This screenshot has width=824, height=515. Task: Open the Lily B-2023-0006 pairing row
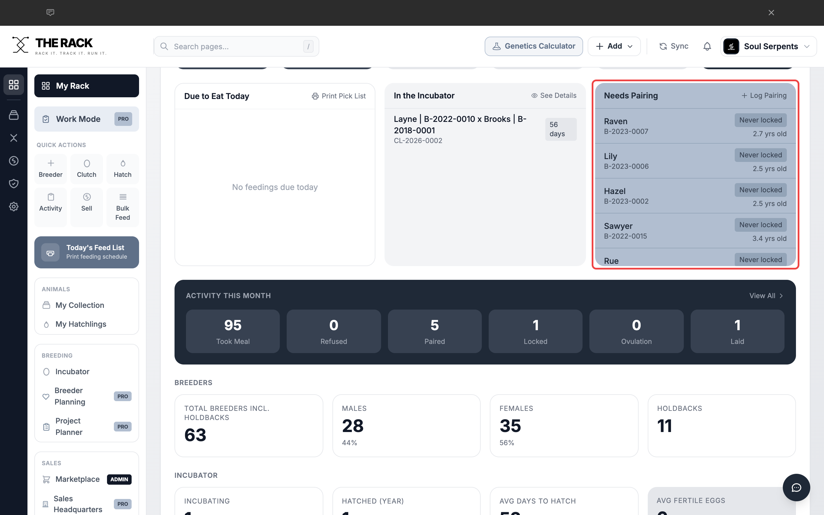click(695, 161)
